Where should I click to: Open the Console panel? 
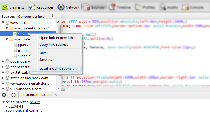[193, 7]
